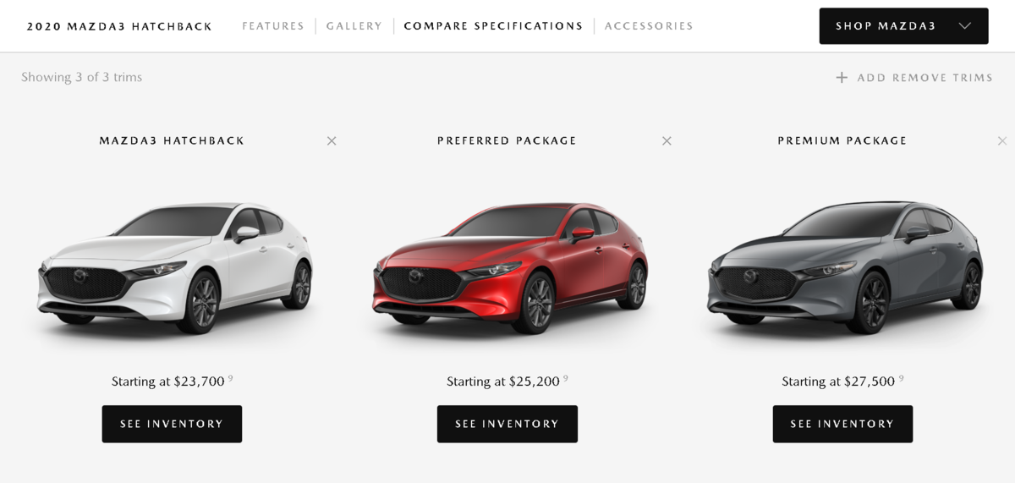Remove the Preferred Package trim with X

(x=667, y=141)
